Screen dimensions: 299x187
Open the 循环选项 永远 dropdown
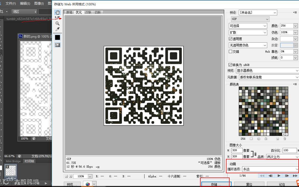point(270,169)
